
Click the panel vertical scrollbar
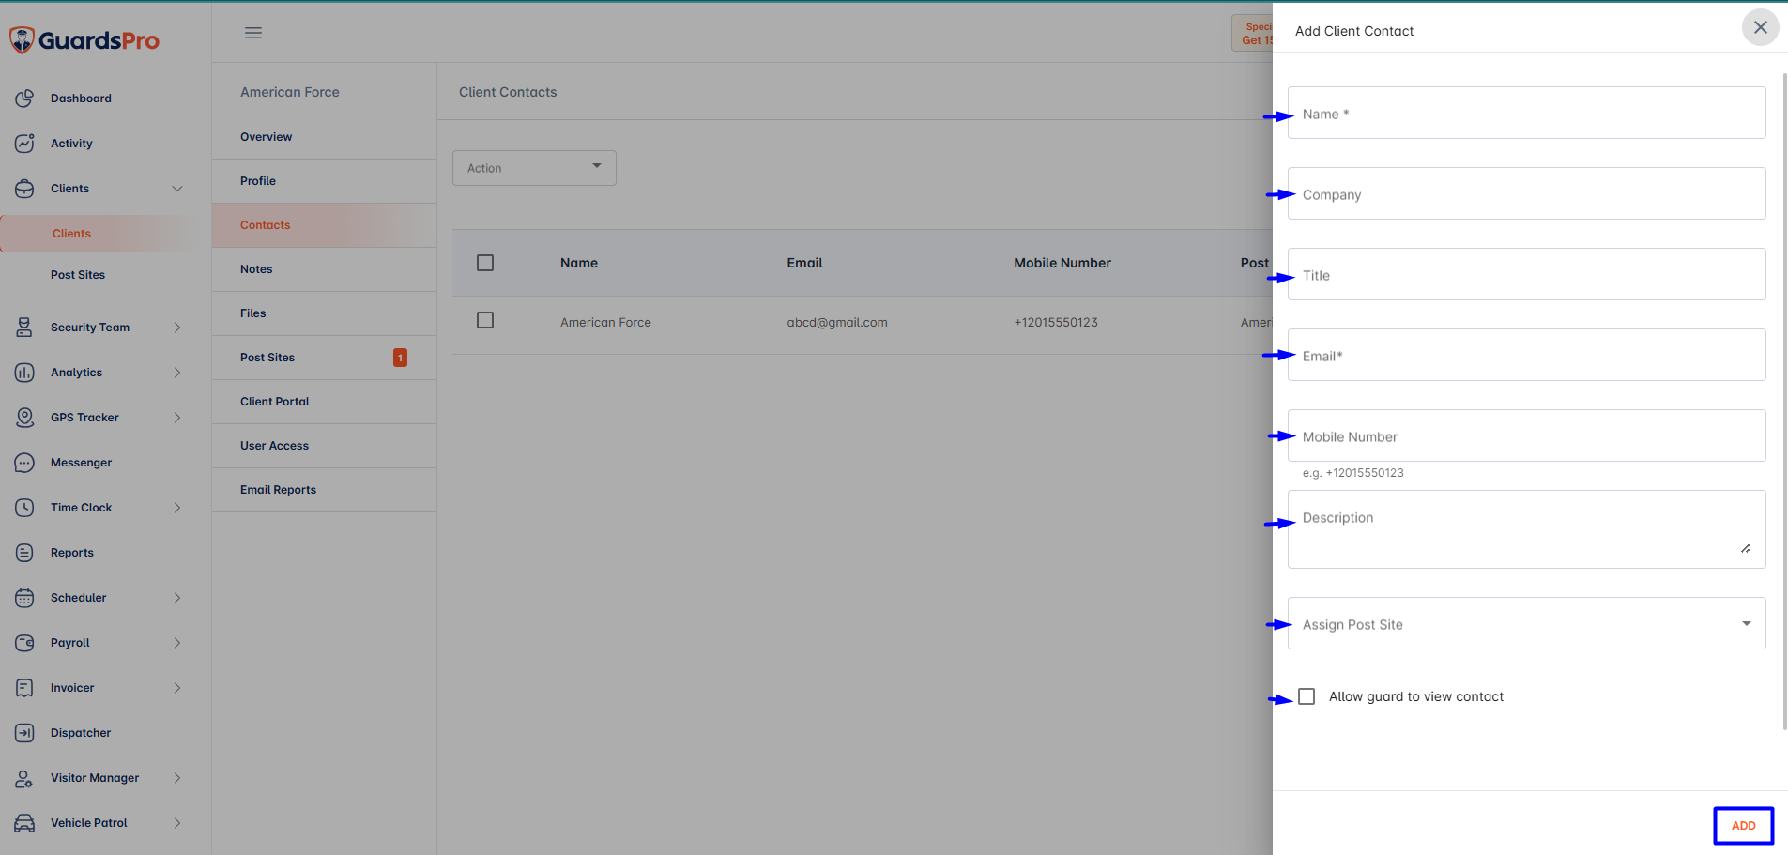pos(1784,401)
